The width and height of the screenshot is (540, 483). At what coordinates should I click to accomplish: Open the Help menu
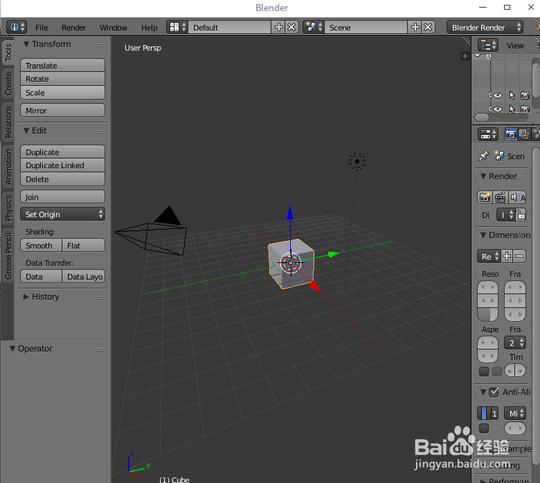pos(149,28)
